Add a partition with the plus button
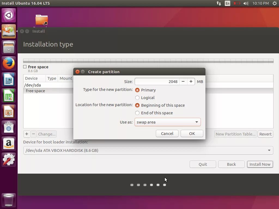This screenshot has width=279, height=209. (x=27, y=134)
